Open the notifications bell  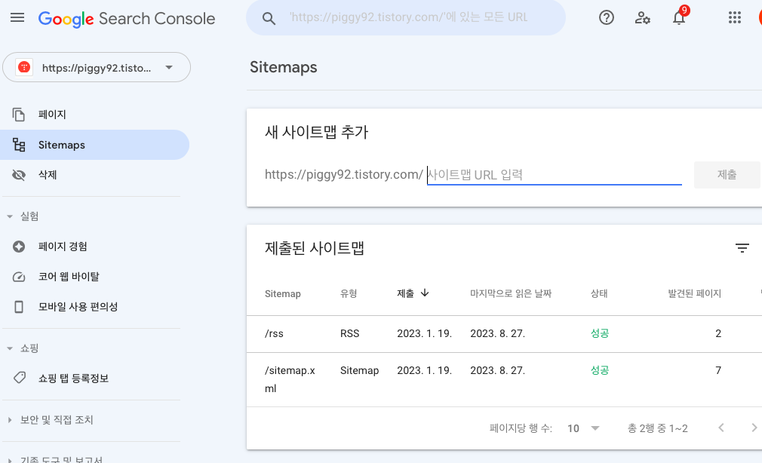coord(679,18)
